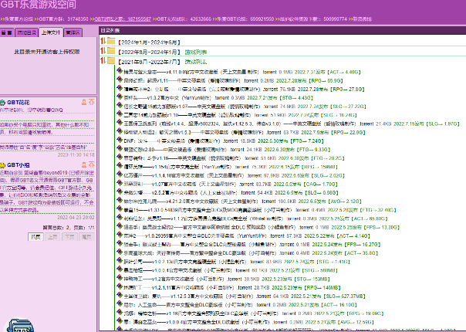Image resolution: width=466 pixels, height=332 pixels.
Task: Open the 游戏列表 link beside 2022年8月 folder
Action: click(x=197, y=50)
